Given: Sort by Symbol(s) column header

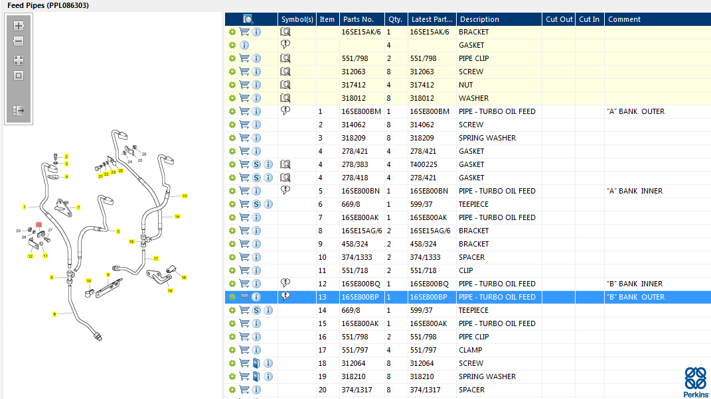Looking at the screenshot, I should (x=297, y=19).
